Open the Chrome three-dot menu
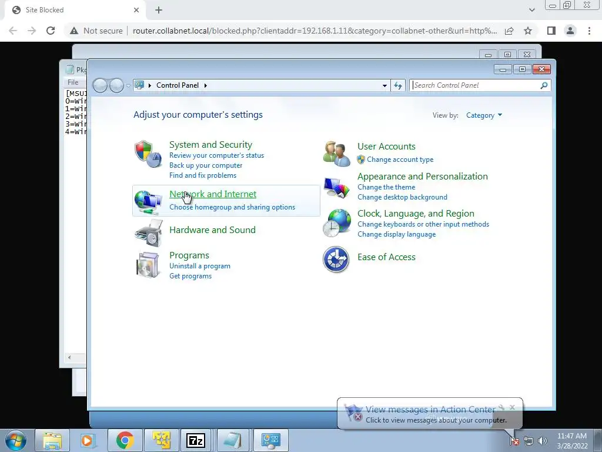The width and height of the screenshot is (602, 452). pyautogui.click(x=589, y=31)
